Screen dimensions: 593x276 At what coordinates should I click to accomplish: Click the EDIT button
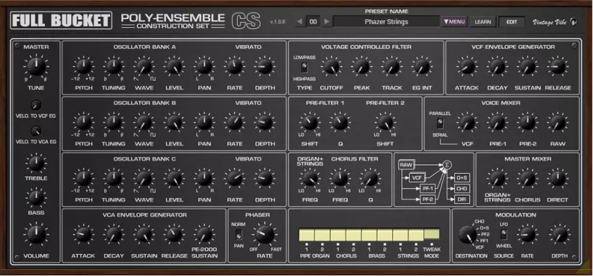click(512, 22)
